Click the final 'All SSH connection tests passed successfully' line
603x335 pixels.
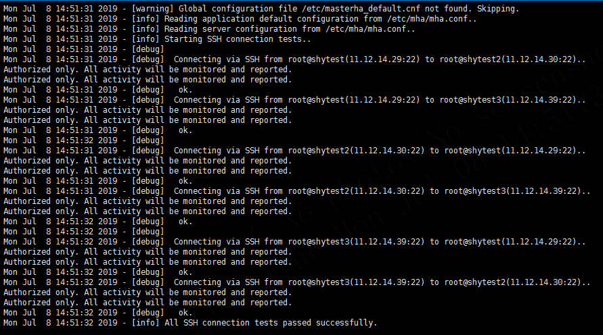(190, 323)
